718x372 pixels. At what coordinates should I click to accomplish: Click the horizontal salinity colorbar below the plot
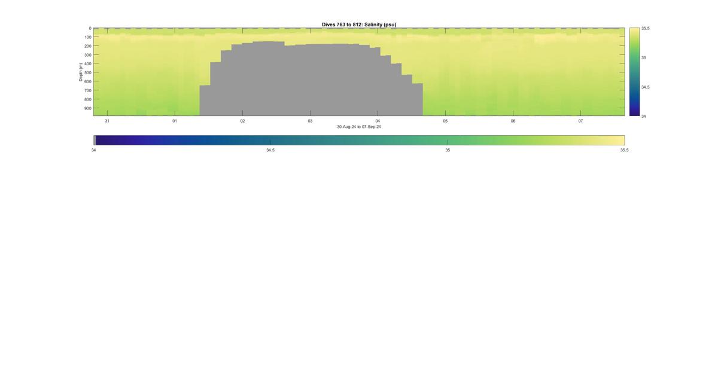click(359, 140)
